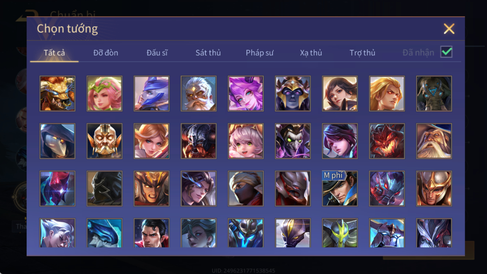Pick the red lava demon hero portrait
Image resolution: width=487 pixels, height=274 pixels.
click(387, 141)
